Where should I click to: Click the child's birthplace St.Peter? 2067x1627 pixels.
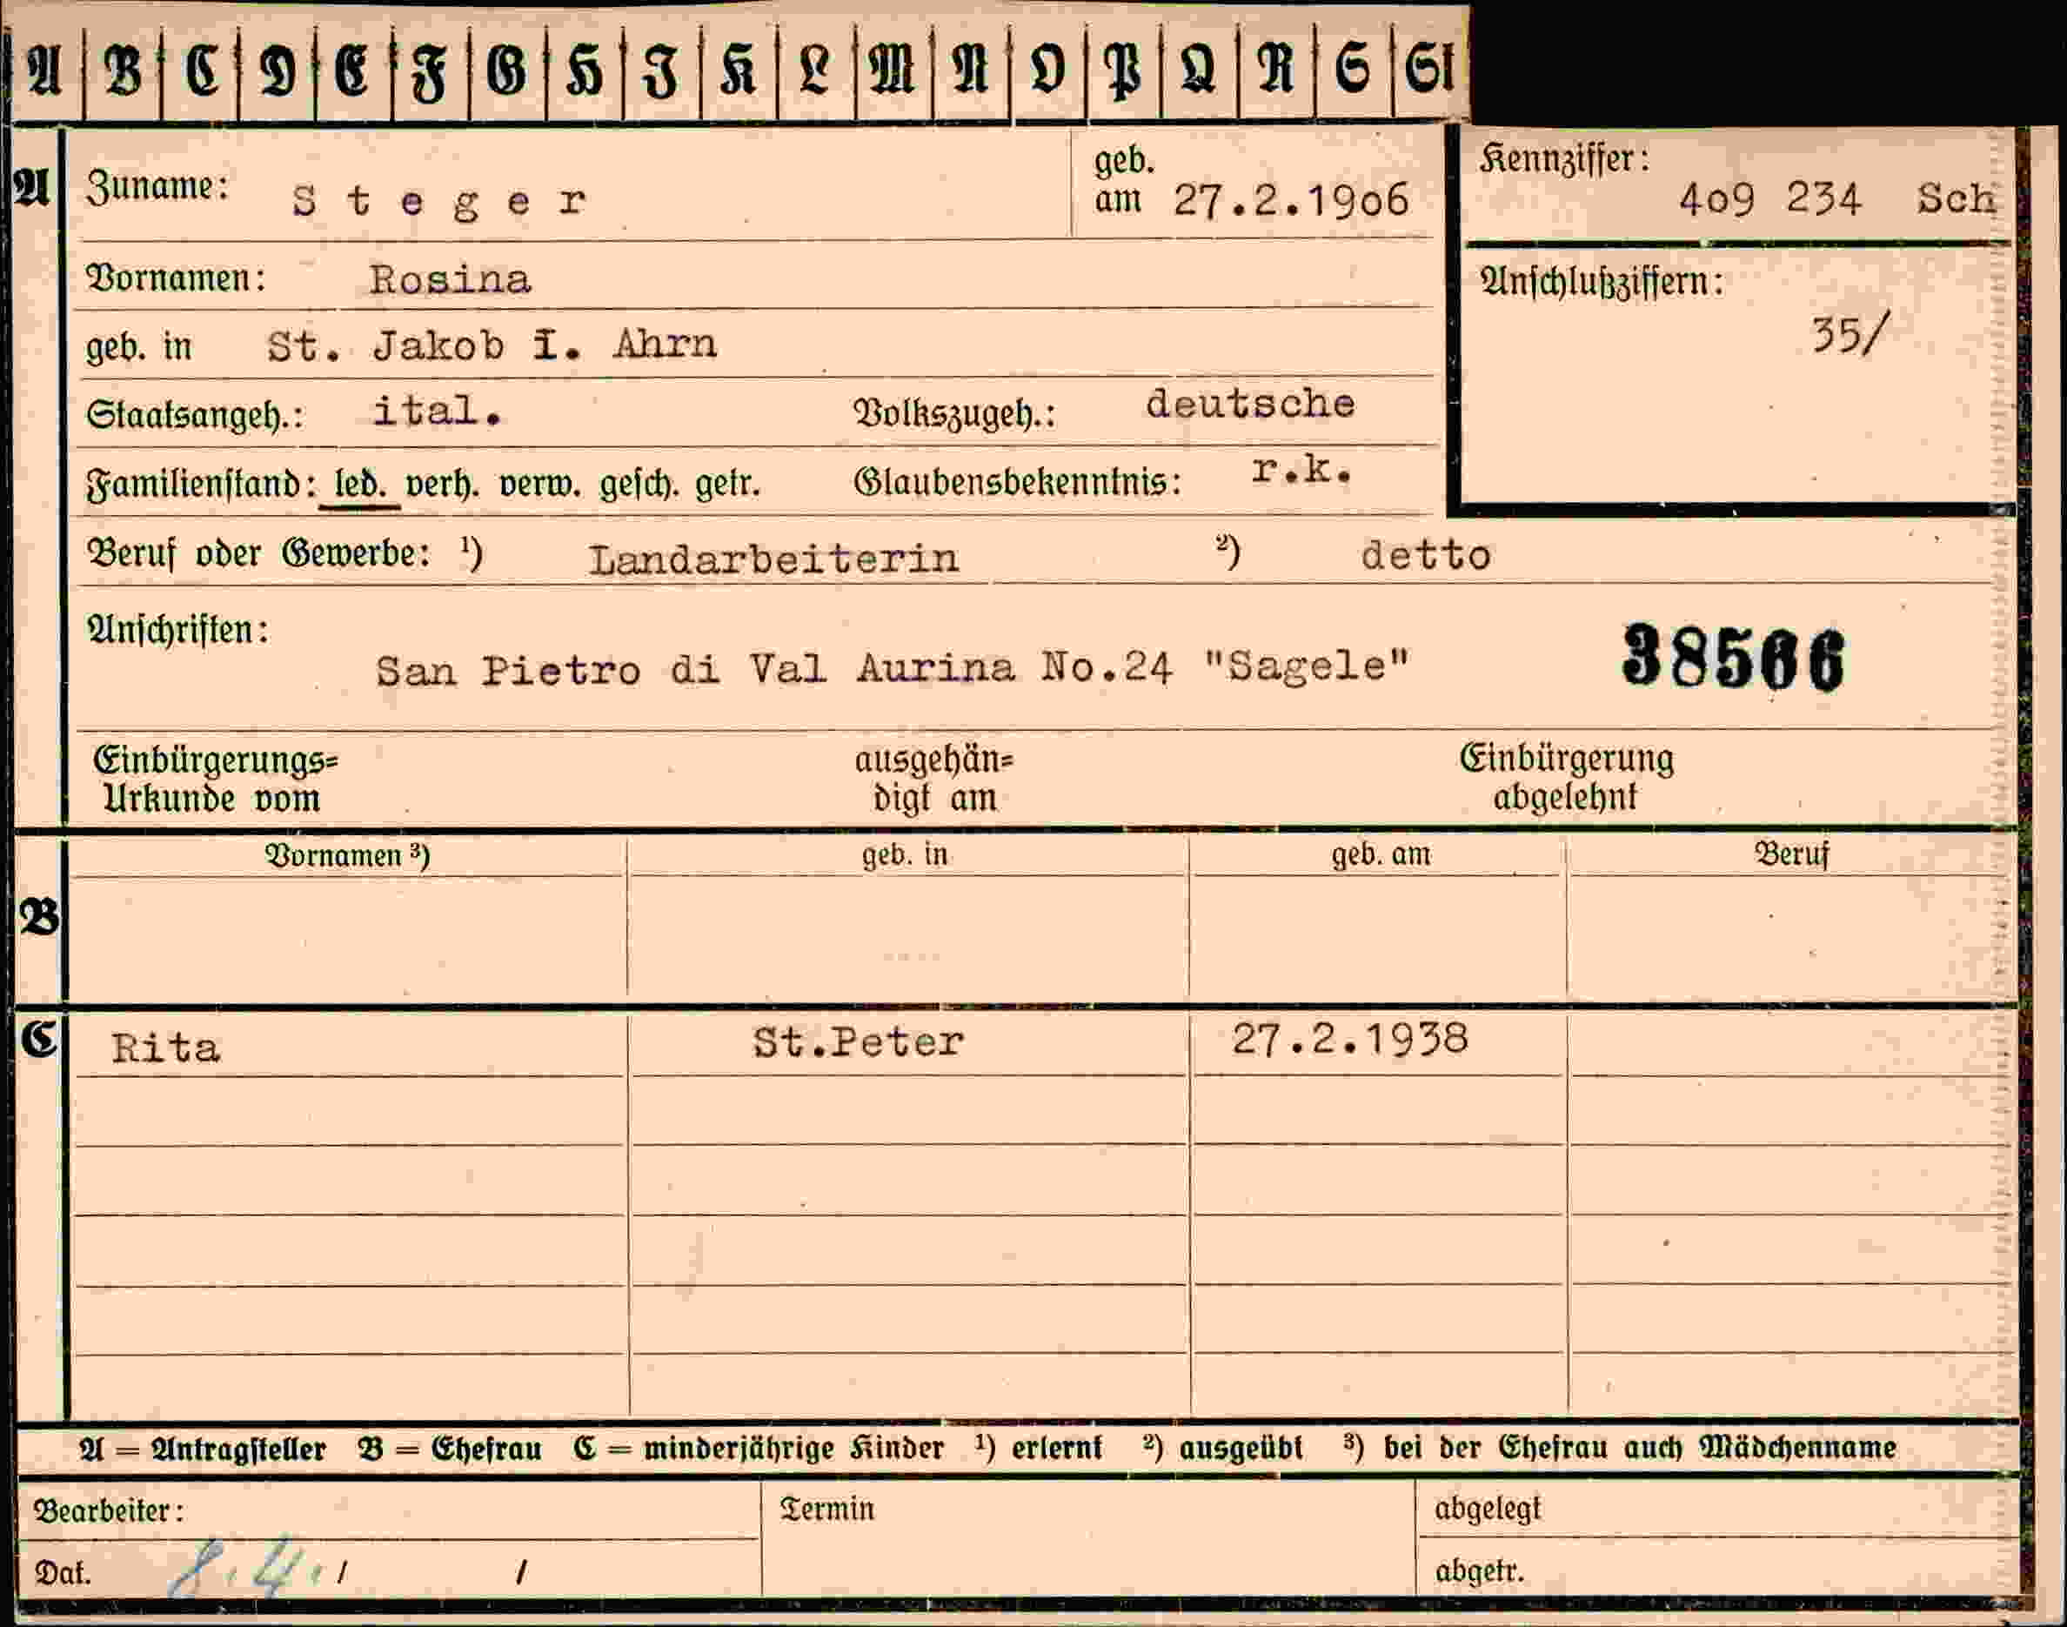[859, 1042]
